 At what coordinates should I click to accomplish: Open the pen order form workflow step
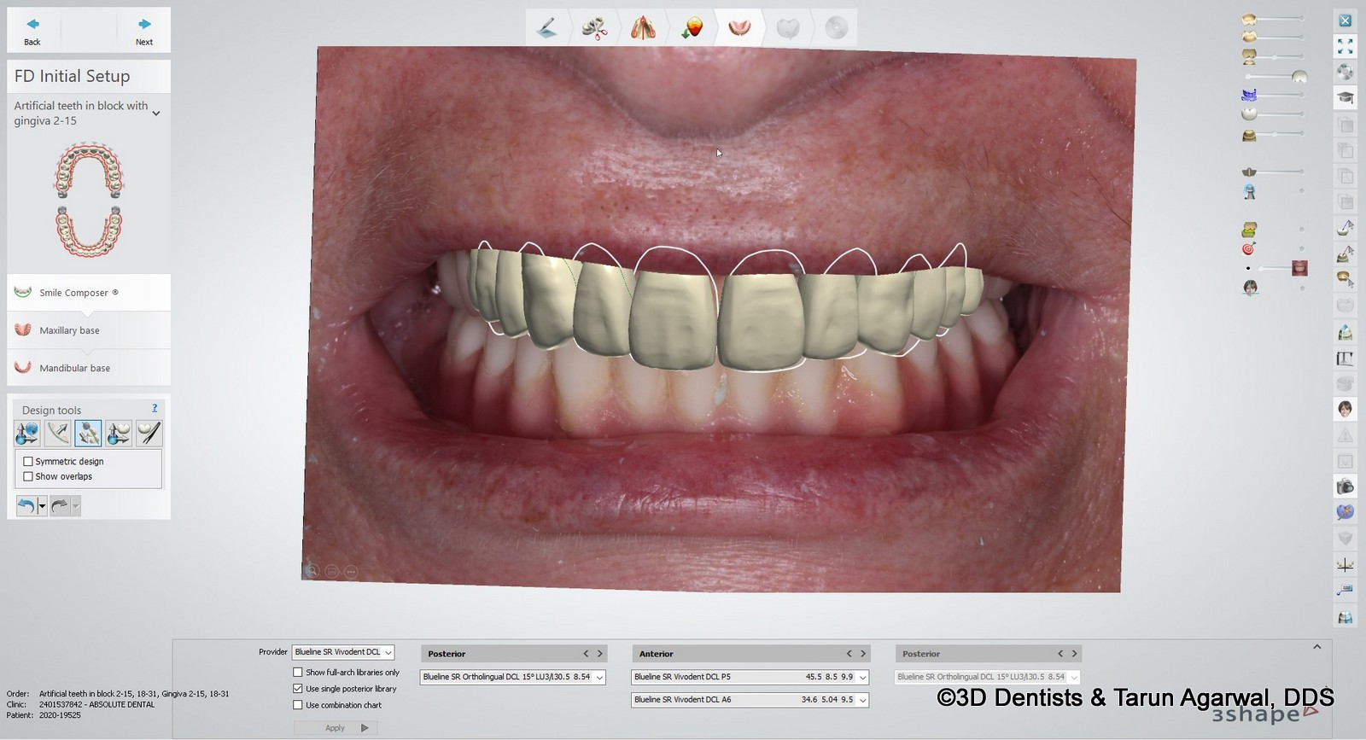(x=546, y=28)
